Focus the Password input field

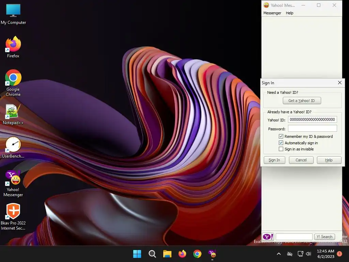[313, 128]
